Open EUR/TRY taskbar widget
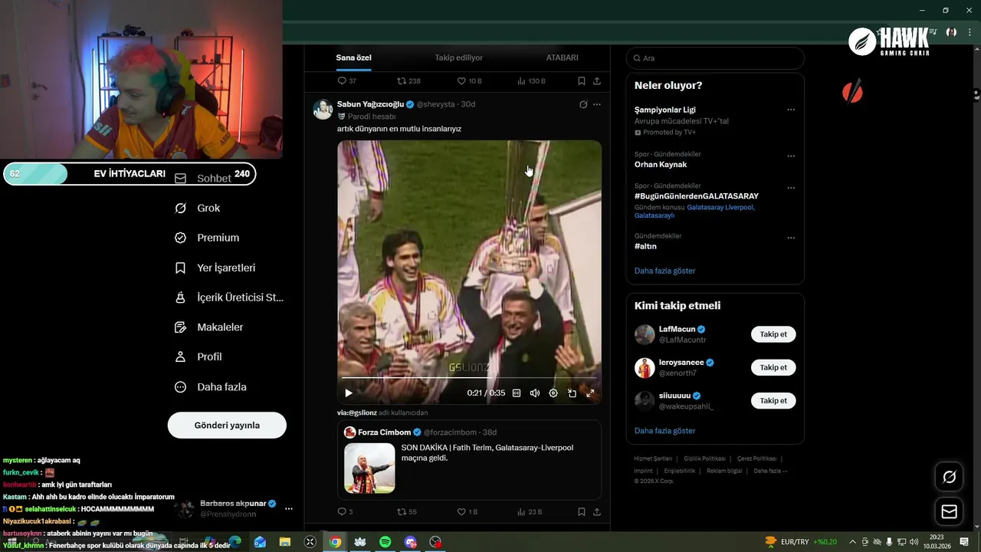This screenshot has height=552, width=981. [801, 542]
